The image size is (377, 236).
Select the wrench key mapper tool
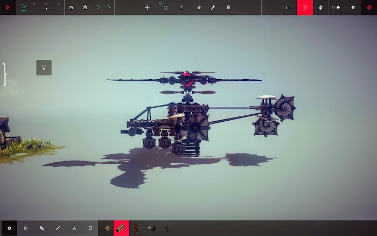pyautogui.click(x=213, y=8)
